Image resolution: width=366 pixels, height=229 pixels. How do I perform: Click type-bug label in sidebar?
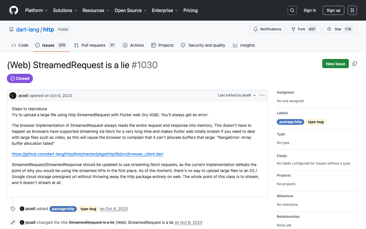316,122
